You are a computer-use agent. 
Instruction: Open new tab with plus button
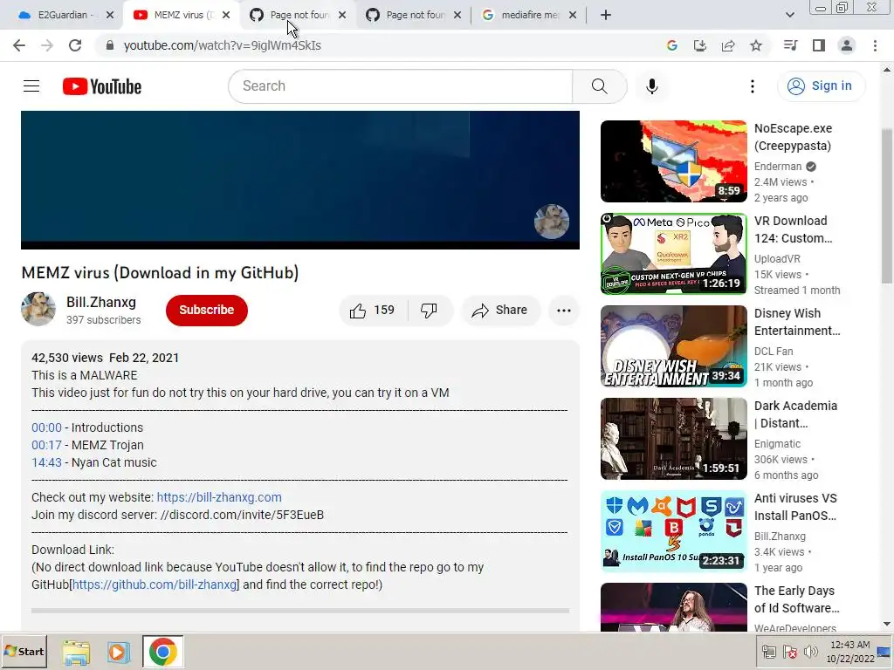pos(606,16)
